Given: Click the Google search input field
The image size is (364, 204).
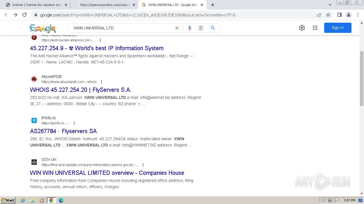Looking at the screenshot, I should [122, 28].
